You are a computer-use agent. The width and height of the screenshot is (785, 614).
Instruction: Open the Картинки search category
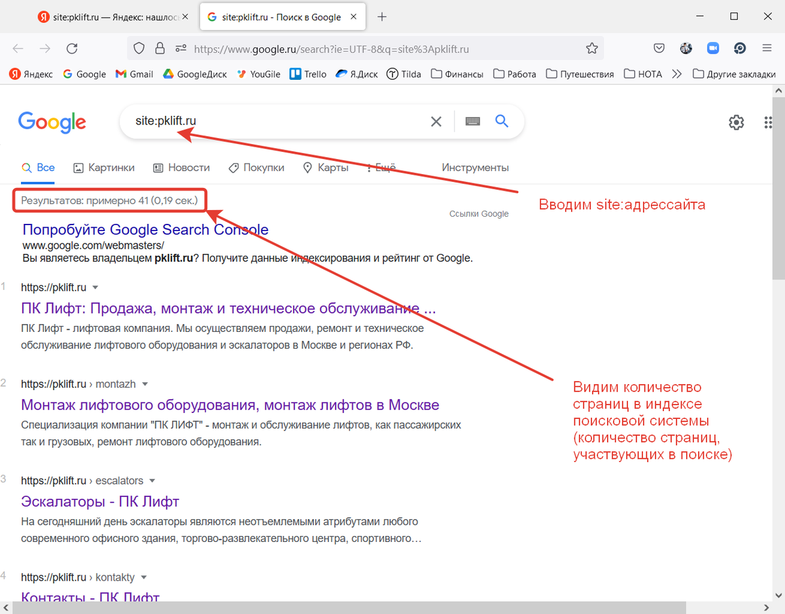(x=103, y=168)
